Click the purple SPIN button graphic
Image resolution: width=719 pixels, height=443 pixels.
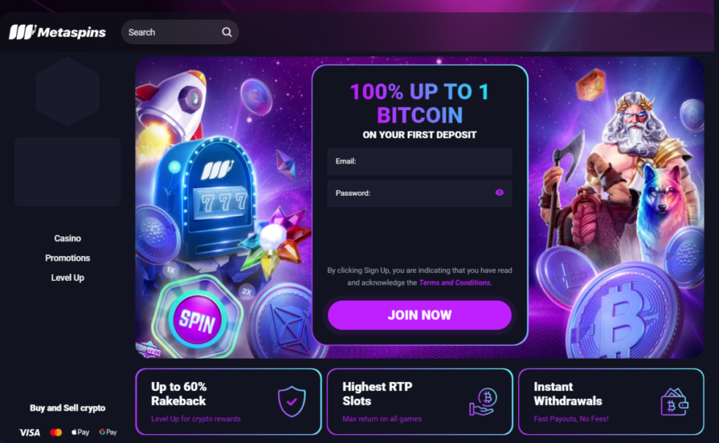pyautogui.click(x=197, y=319)
